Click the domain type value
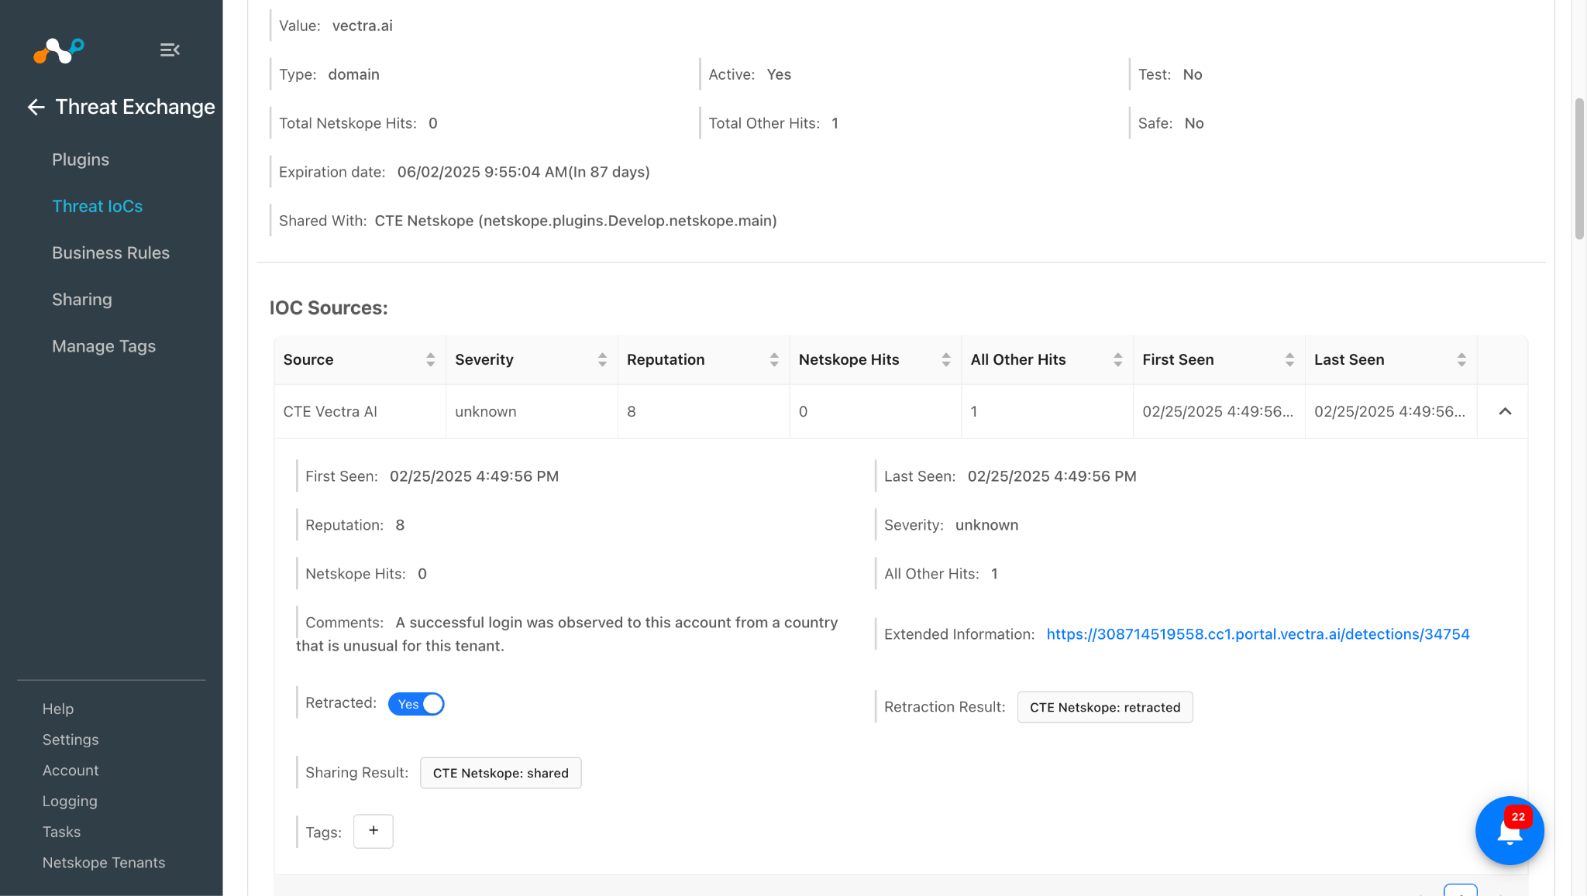The width and height of the screenshot is (1587, 896). pos(353,74)
